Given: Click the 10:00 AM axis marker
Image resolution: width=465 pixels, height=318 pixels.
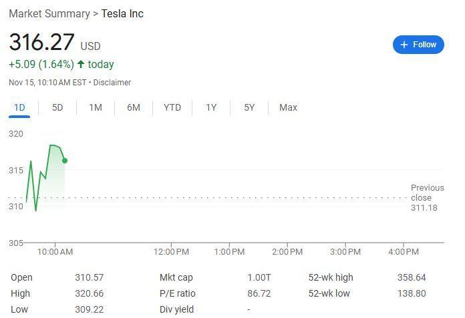Looking at the screenshot, I should pos(55,252).
